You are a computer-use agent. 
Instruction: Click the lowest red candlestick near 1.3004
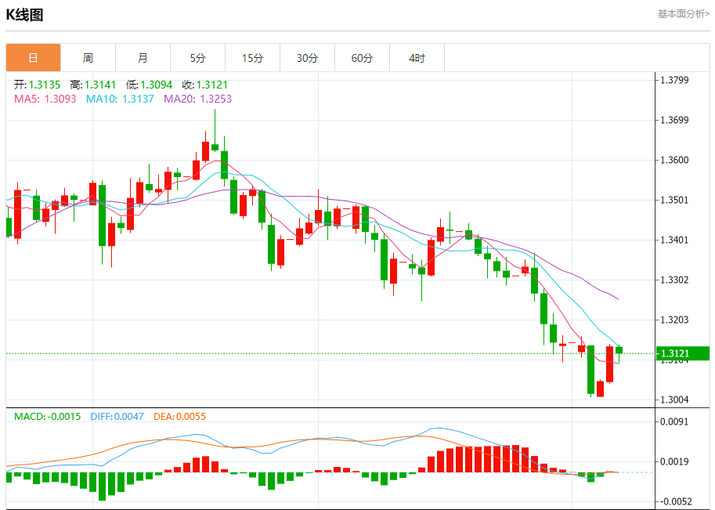(600, 389)
